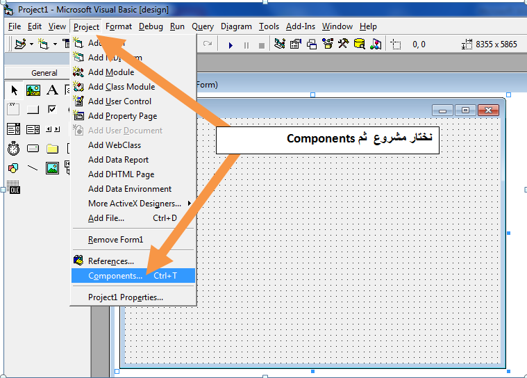Select the DirListBox folder tool

(53, 148)
